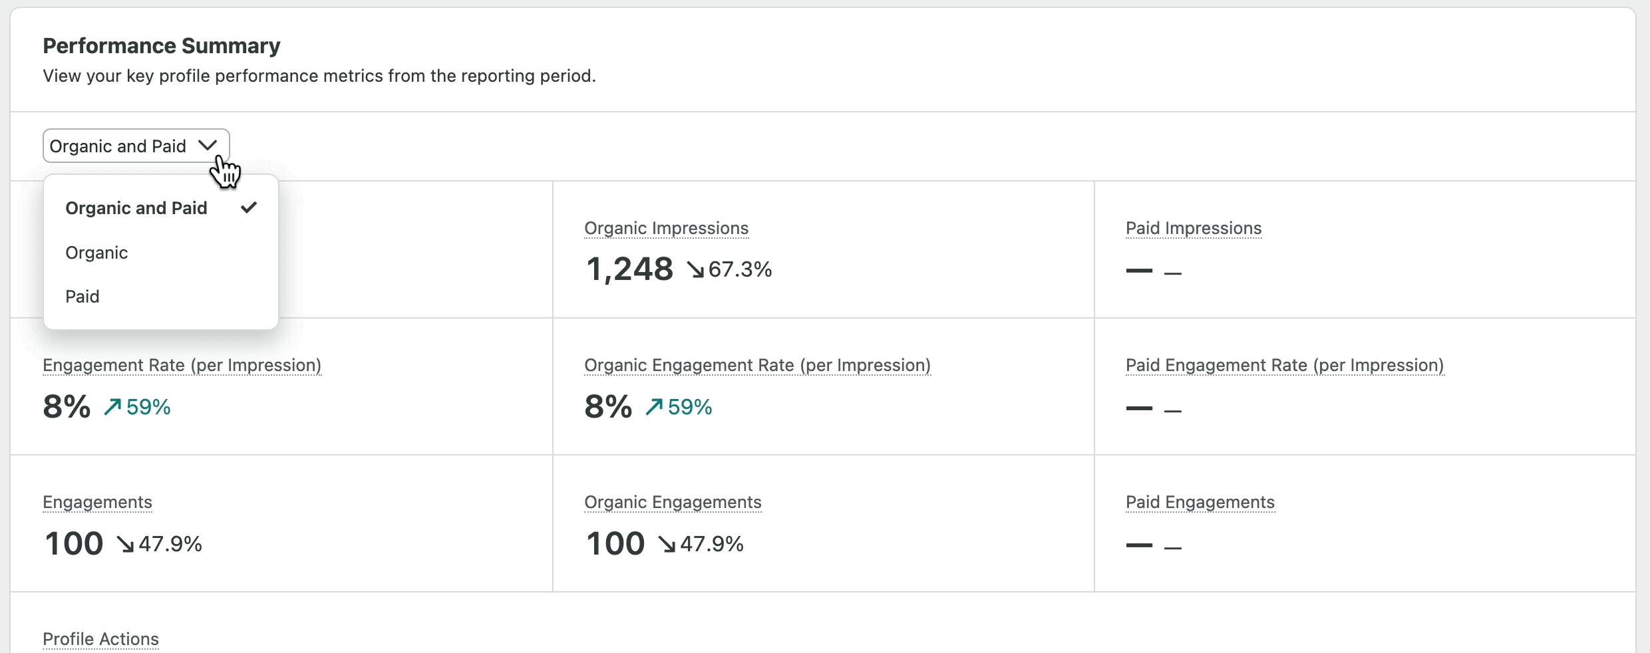Click the Profile Actions link
The width and height of the screenshot is (1650, 653).
coord(100,638)
